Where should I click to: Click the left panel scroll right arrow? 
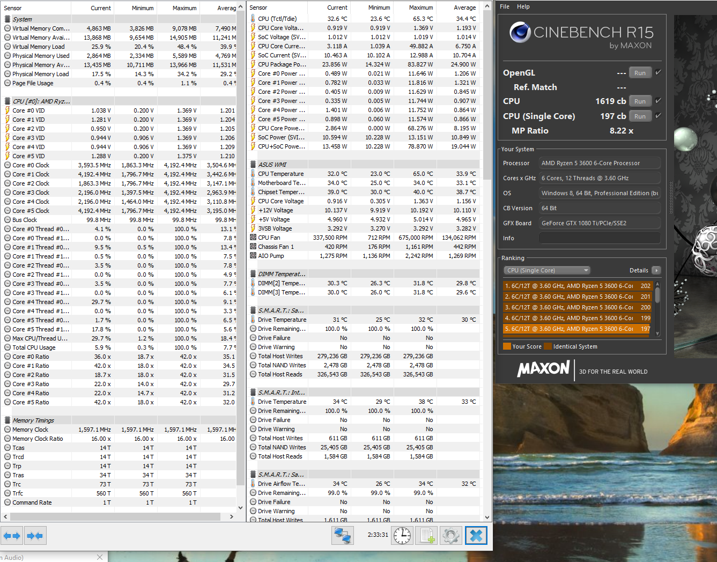point(232,516)
